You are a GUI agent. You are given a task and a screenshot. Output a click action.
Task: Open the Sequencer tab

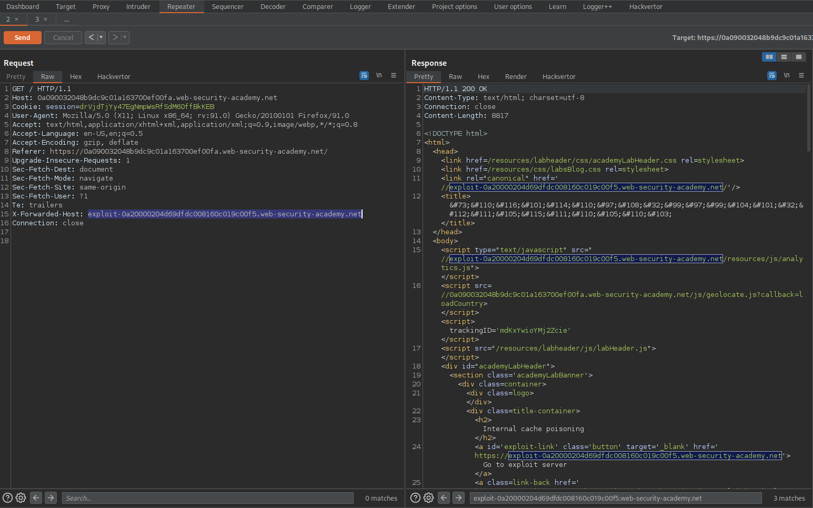pos(228,7)
